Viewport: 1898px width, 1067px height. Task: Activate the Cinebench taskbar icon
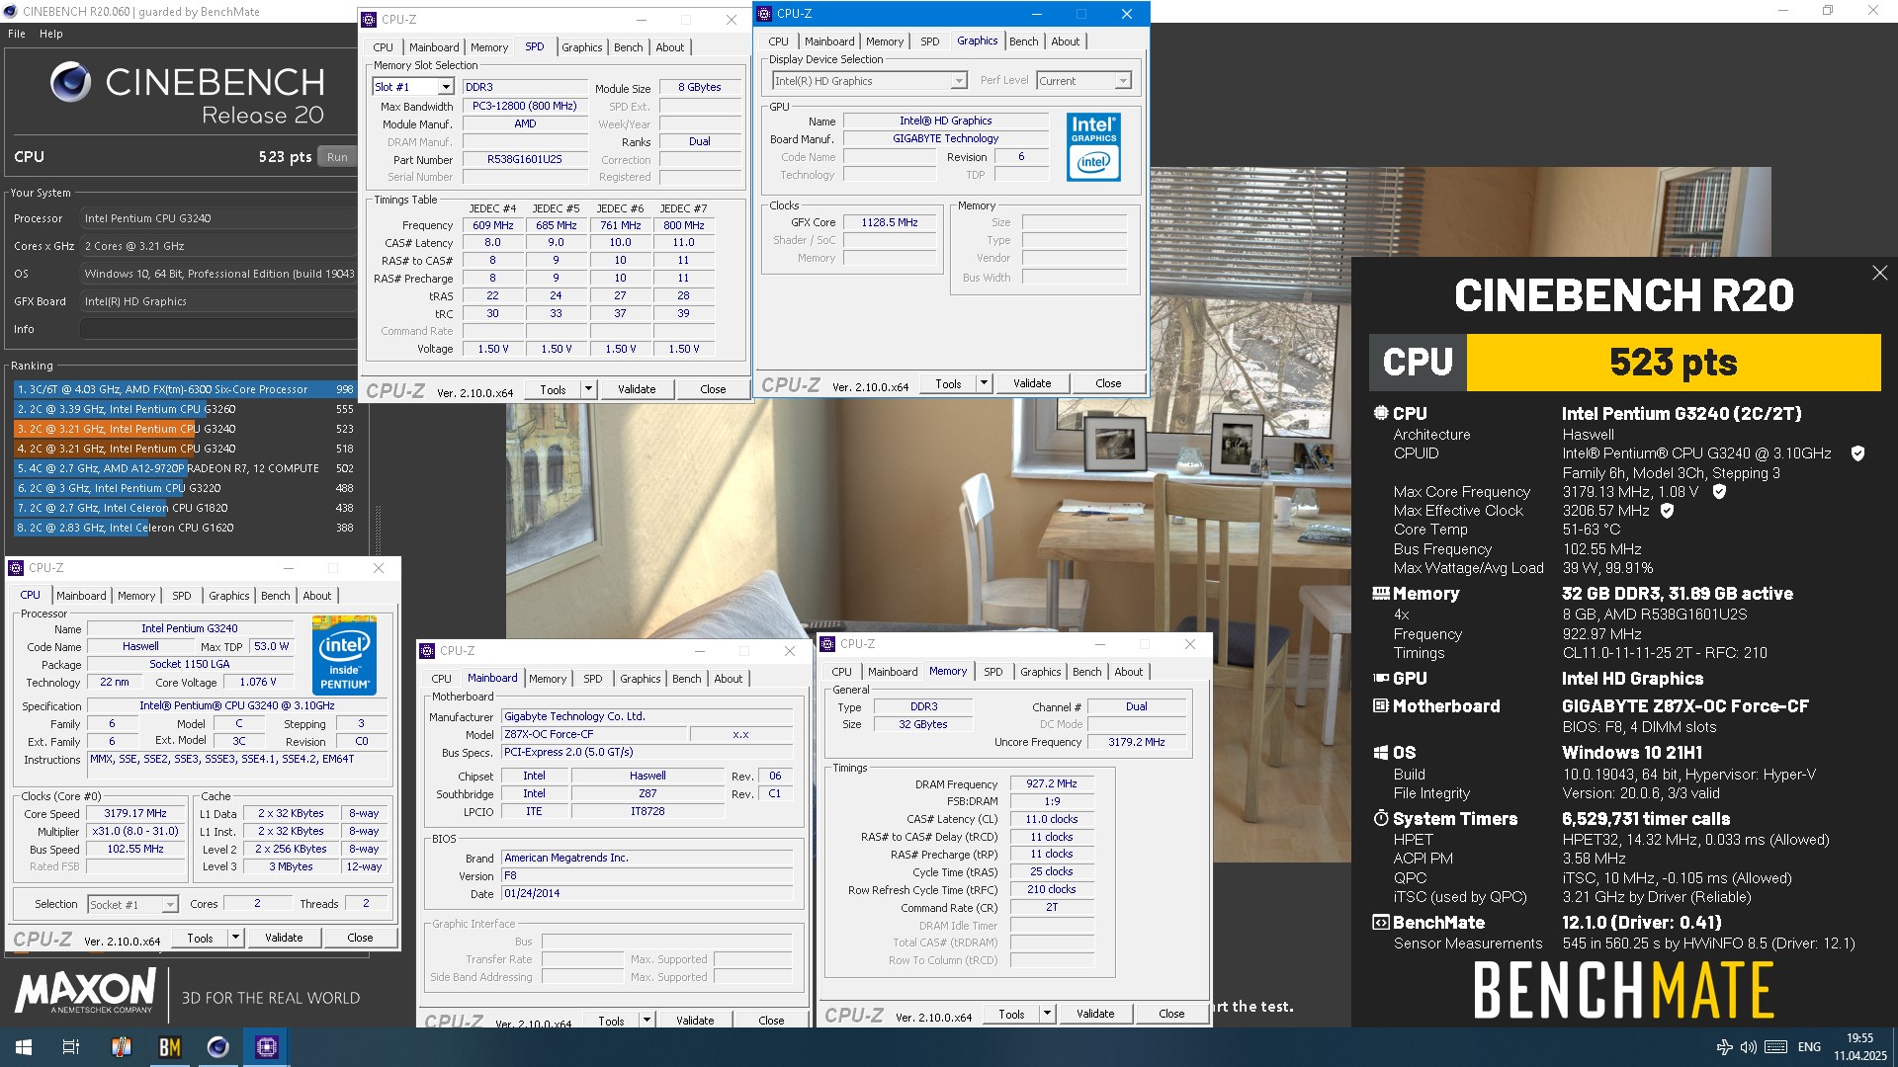(x=218, y=1047)
